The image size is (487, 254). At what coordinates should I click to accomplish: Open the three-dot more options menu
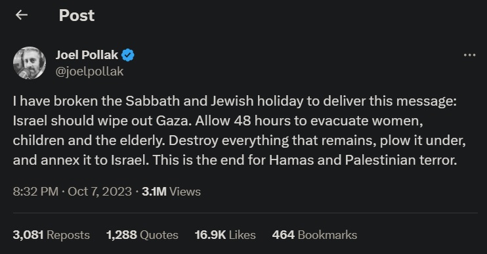(x=469, y=55)
